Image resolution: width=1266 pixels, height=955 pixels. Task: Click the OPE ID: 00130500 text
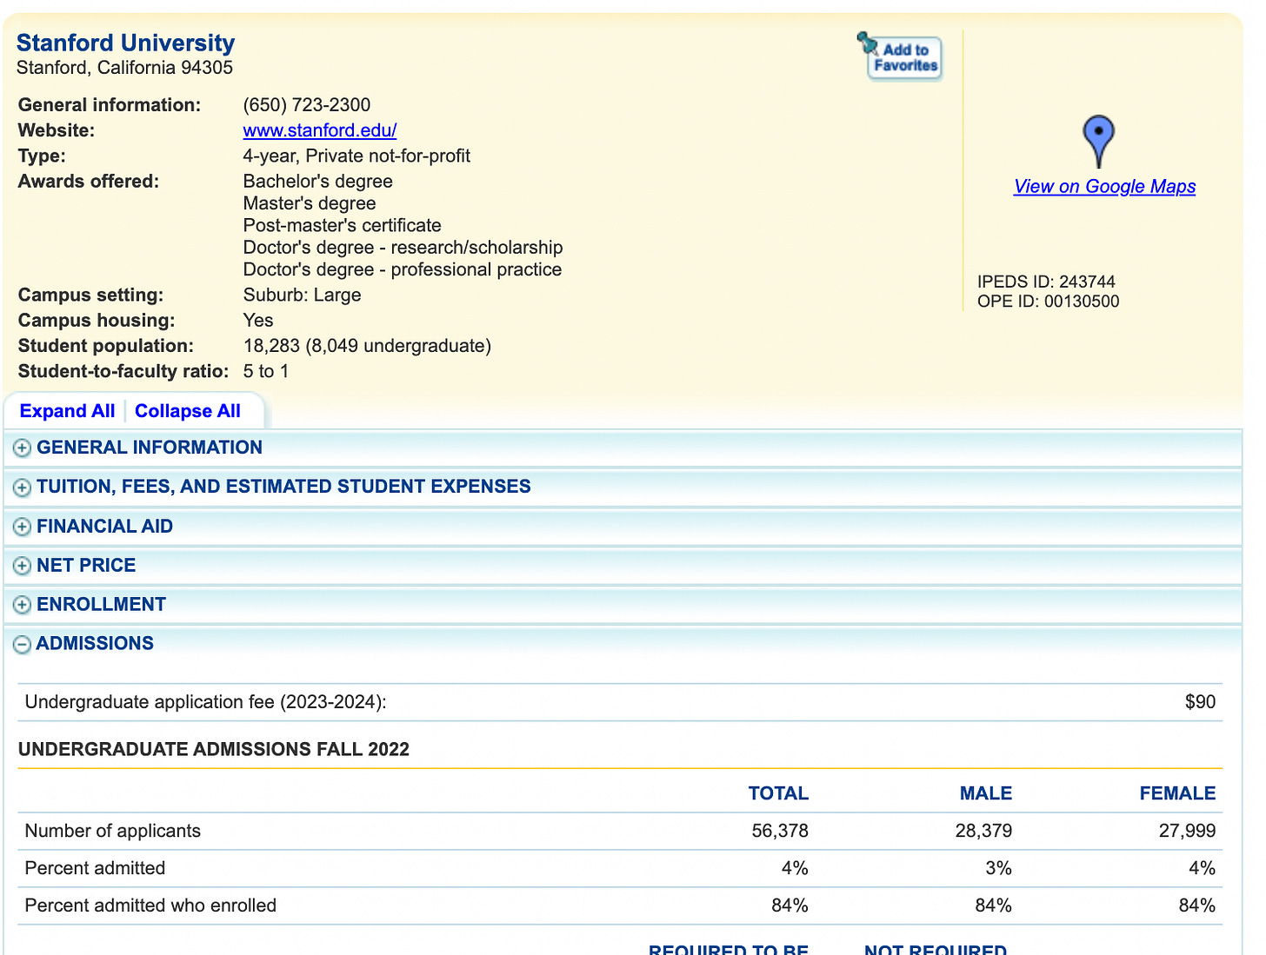click(1049, 302)
